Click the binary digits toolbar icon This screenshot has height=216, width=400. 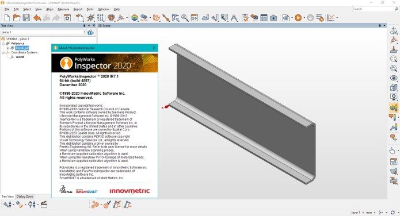coord(100,18)
